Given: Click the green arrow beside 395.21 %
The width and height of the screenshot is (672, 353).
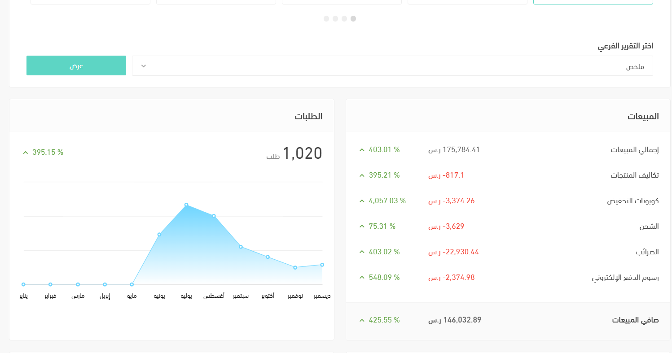Looking at the screenshot, I should (x=362, y=175).
